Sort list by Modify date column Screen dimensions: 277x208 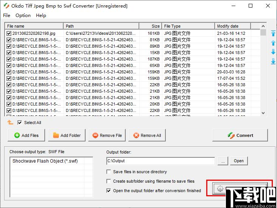coord(232,26)
